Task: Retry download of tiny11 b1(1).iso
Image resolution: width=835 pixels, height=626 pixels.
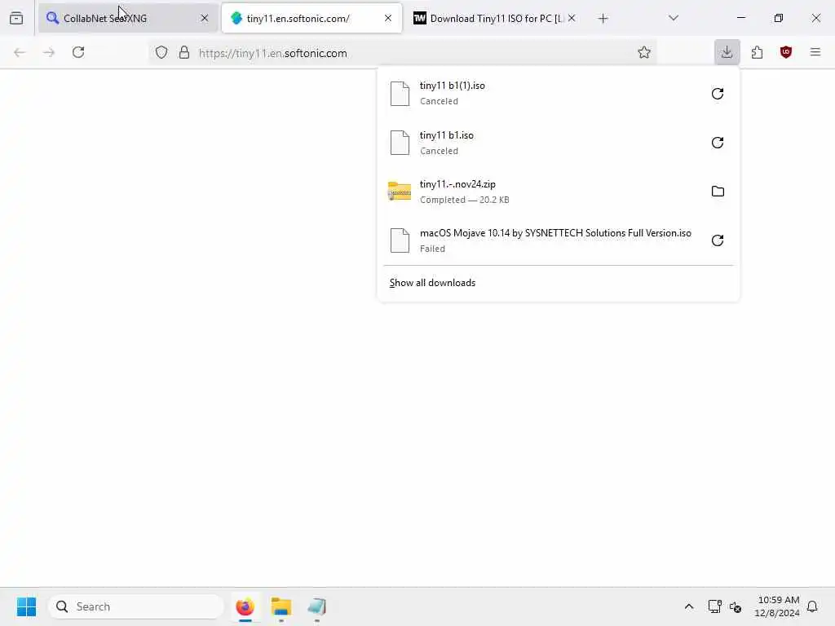Action: (x=718, y=94)
